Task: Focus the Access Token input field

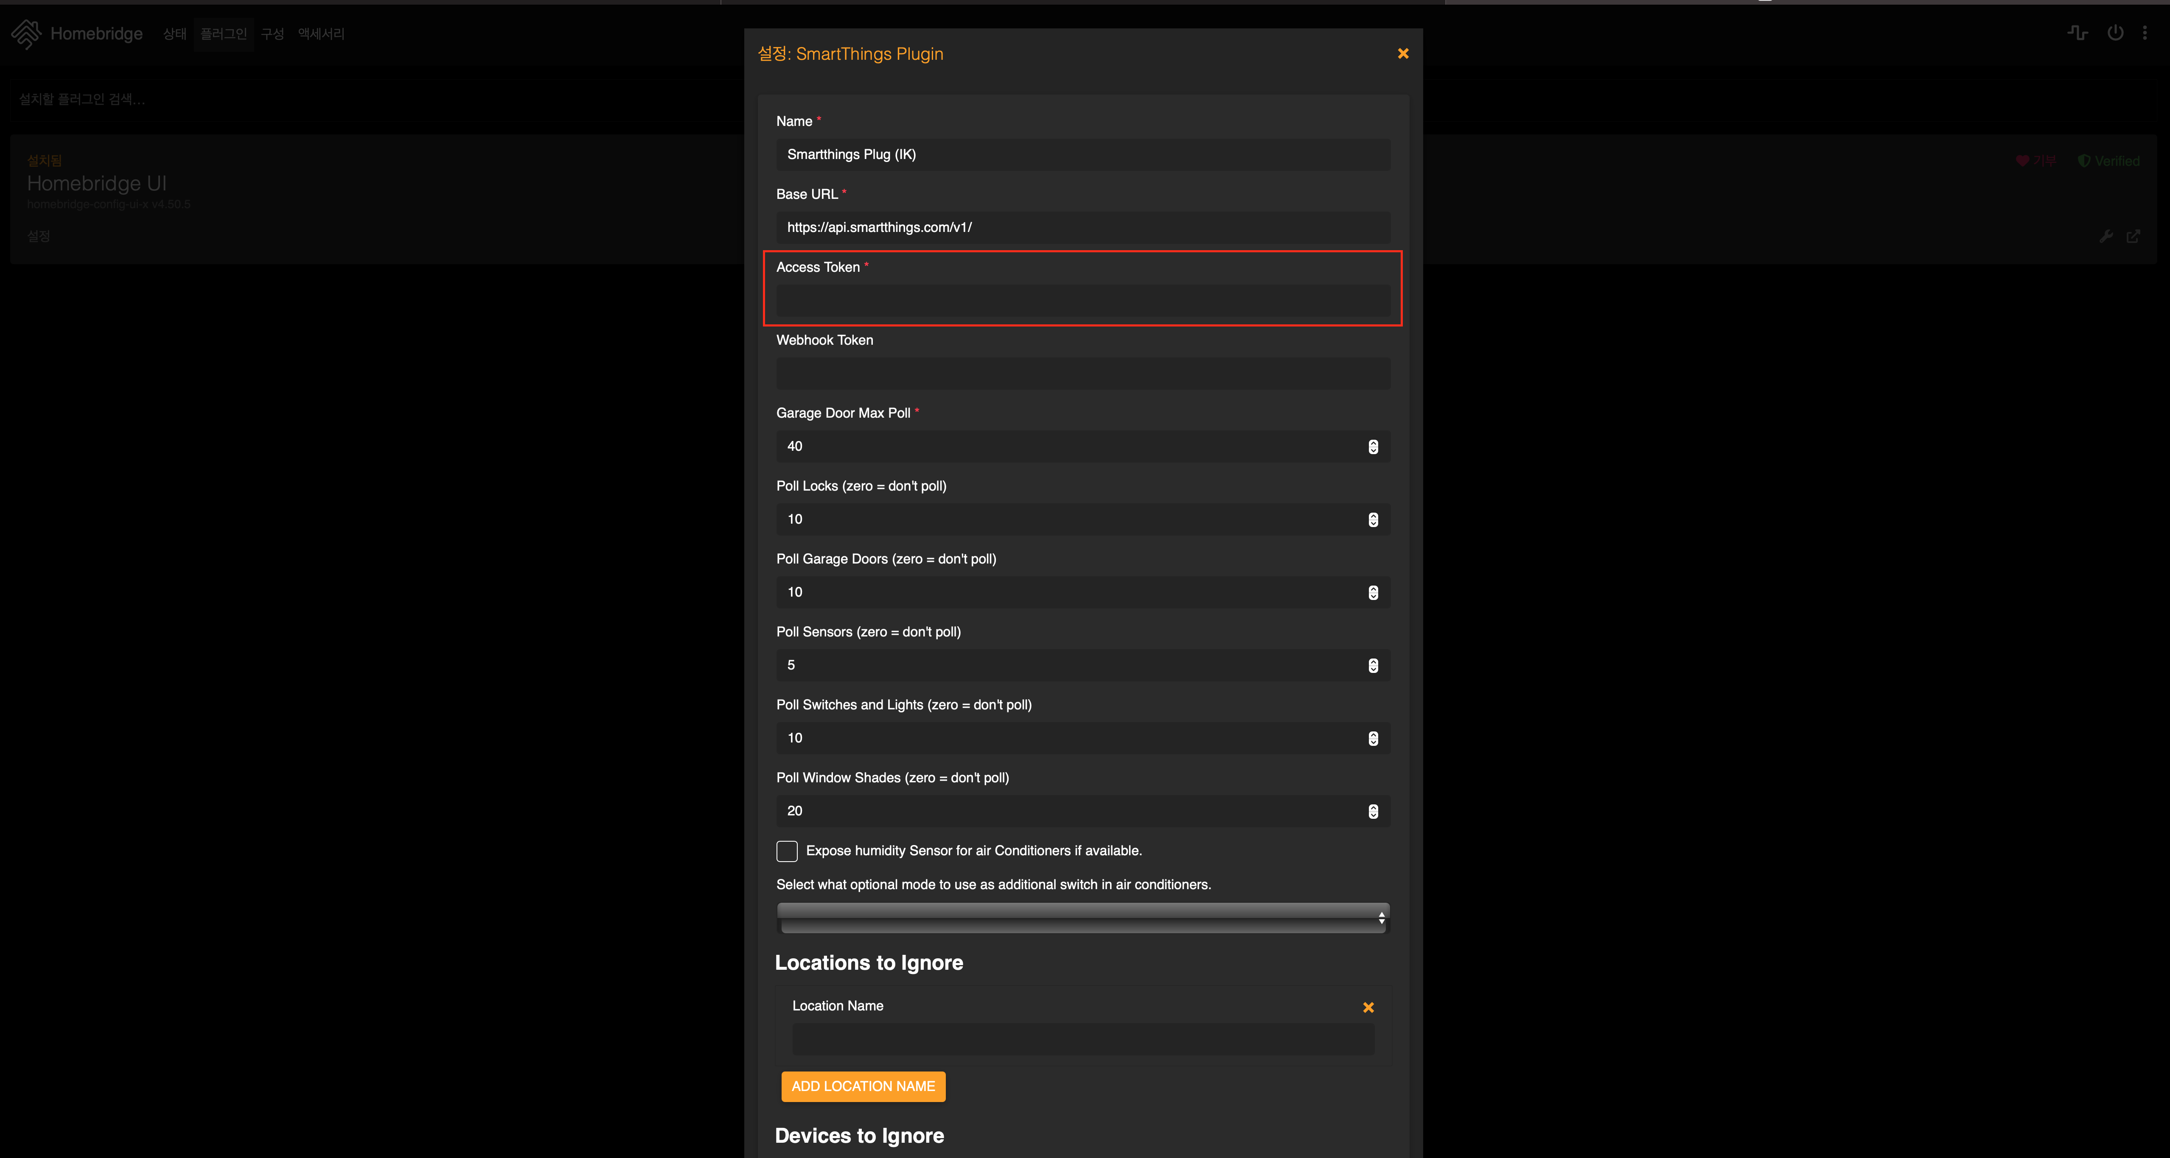Action: click(1082, 301)
